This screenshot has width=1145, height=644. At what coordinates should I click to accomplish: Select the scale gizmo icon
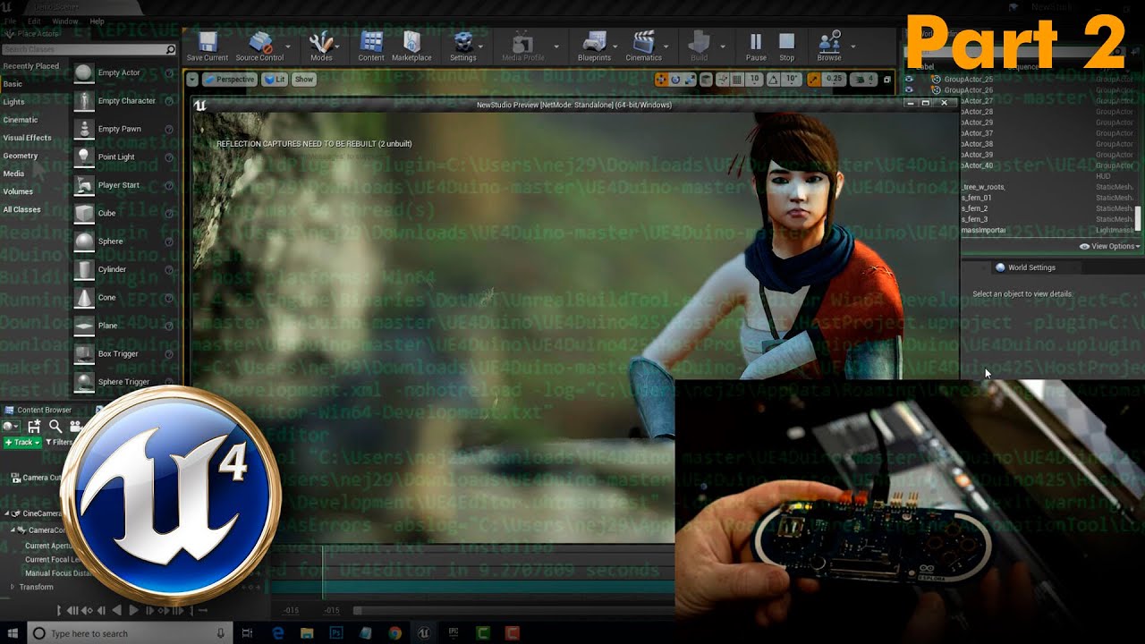[691, 80]
